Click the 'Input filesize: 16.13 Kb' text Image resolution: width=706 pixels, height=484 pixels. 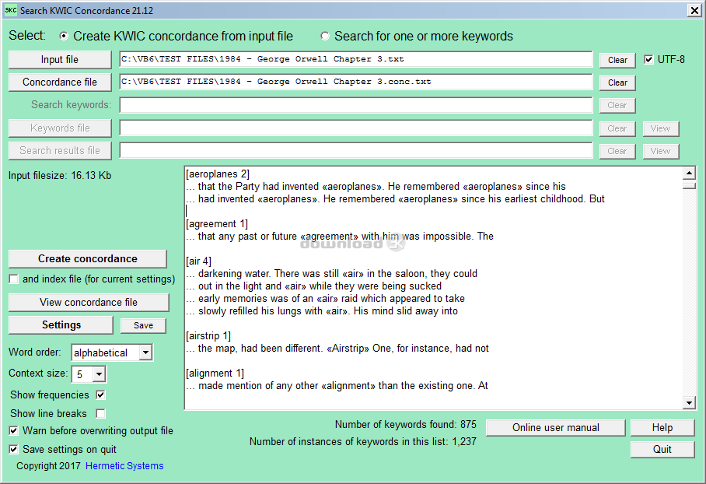[x=60, y=176]
